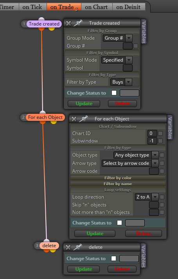Click Delete in Trade created panel

point(122,104)
